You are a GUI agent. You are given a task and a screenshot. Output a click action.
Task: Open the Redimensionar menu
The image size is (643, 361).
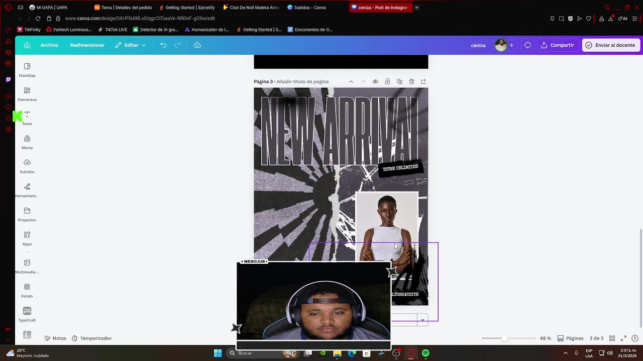point(87,45)
